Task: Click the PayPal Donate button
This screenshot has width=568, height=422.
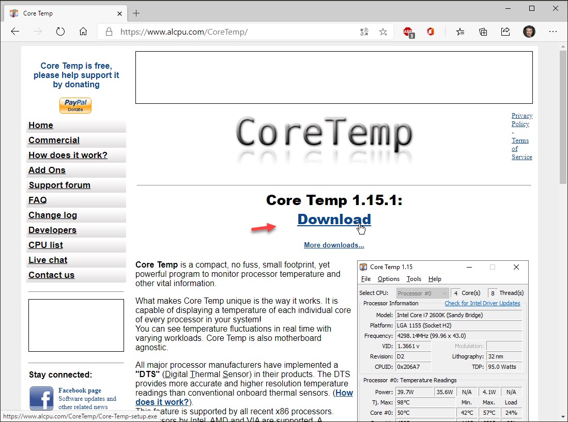Action: tap(75, 105)
